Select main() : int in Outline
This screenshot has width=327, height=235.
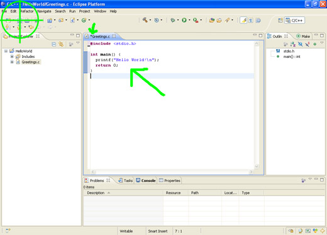click(x=292, y=57)
